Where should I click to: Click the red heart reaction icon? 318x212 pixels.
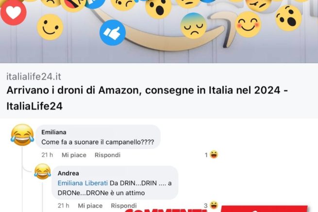pos(14,12)
